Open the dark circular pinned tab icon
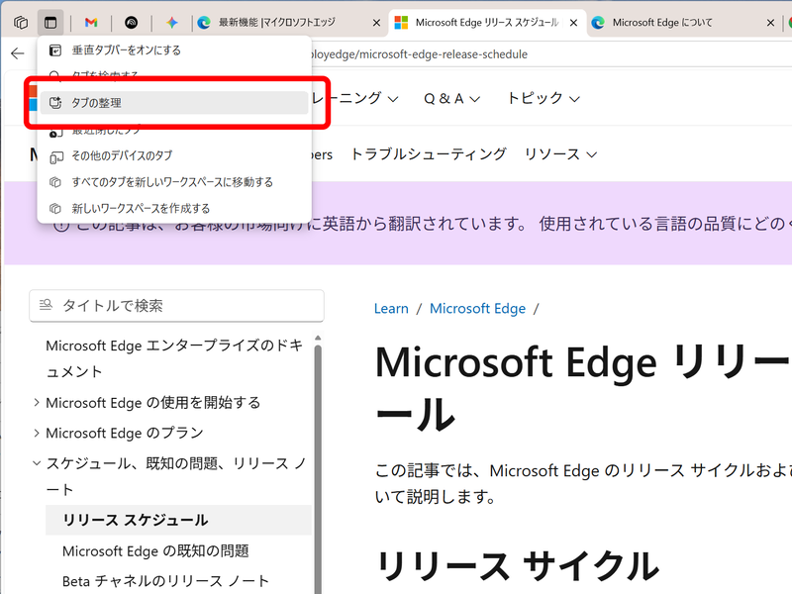792x594 pixels. (x=133, y=22)
